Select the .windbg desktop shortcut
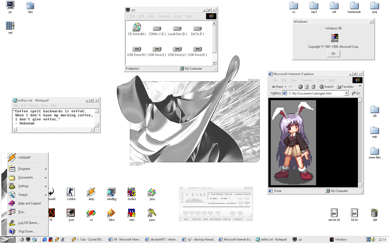The image size is (389, 243). point(111,194)
